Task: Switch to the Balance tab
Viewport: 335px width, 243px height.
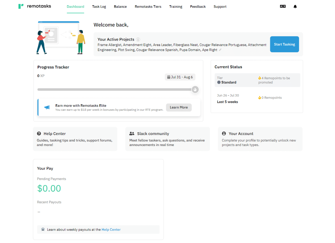Action: (x=120, y=7)
